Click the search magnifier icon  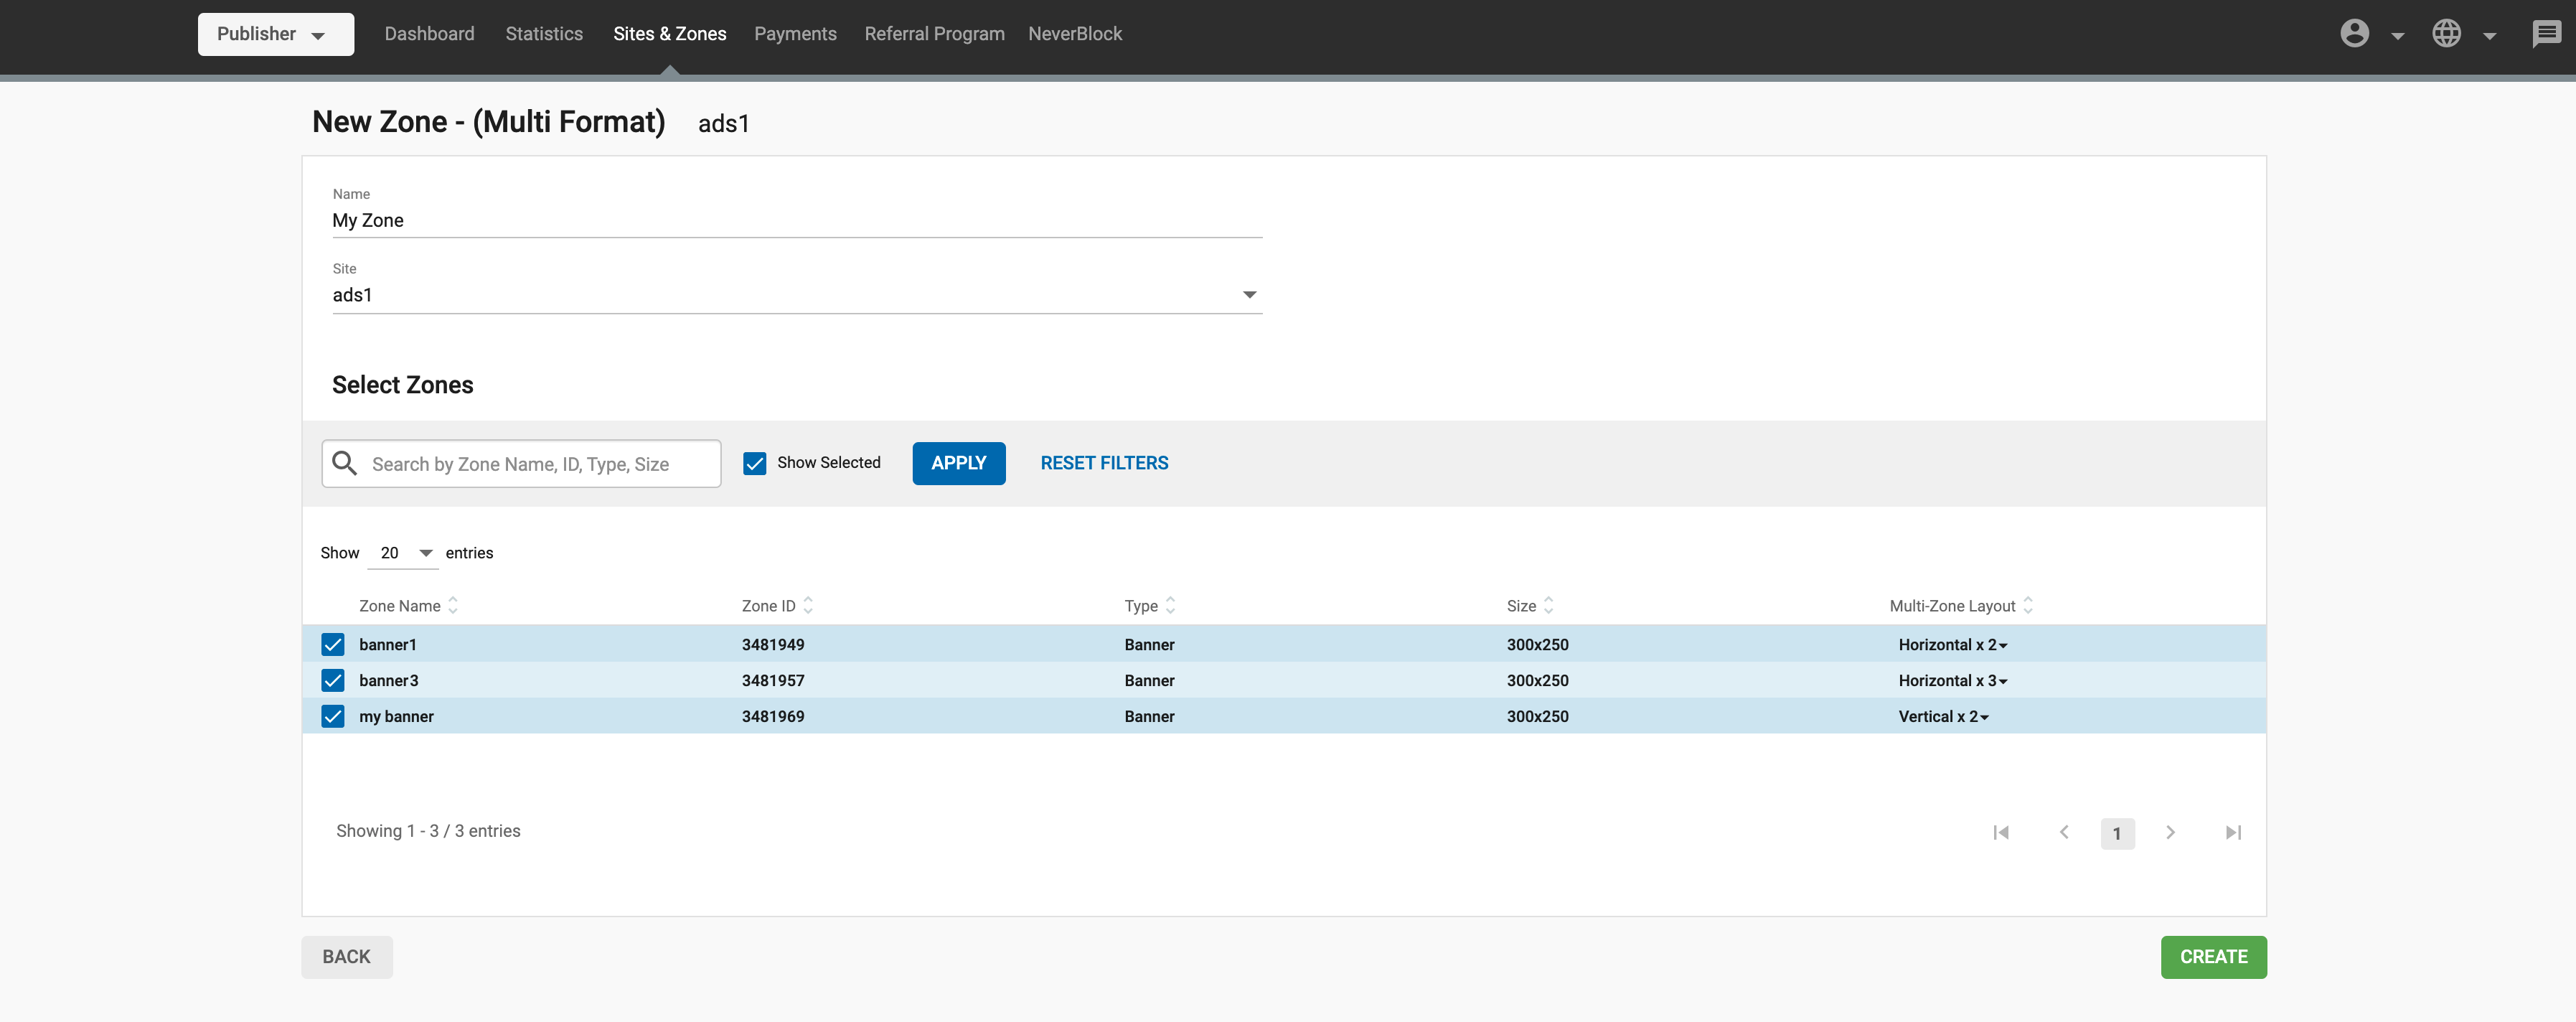pyautogui.click(x=345, y=463)
